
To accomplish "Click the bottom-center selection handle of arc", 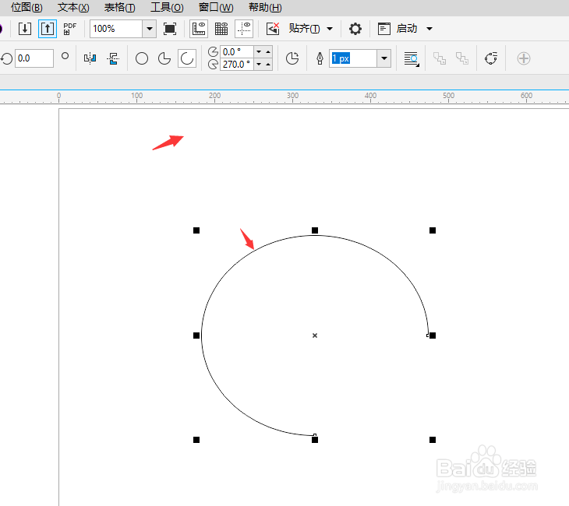I will tap(315, 440).
